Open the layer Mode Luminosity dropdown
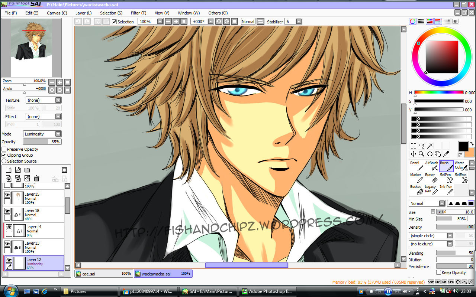The image size is (476, 297). (42, 134)
